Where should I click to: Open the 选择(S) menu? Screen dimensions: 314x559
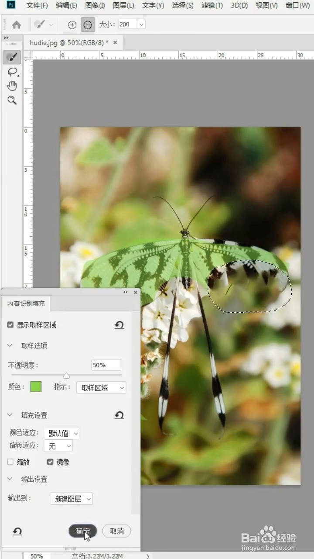click(183, 5)
